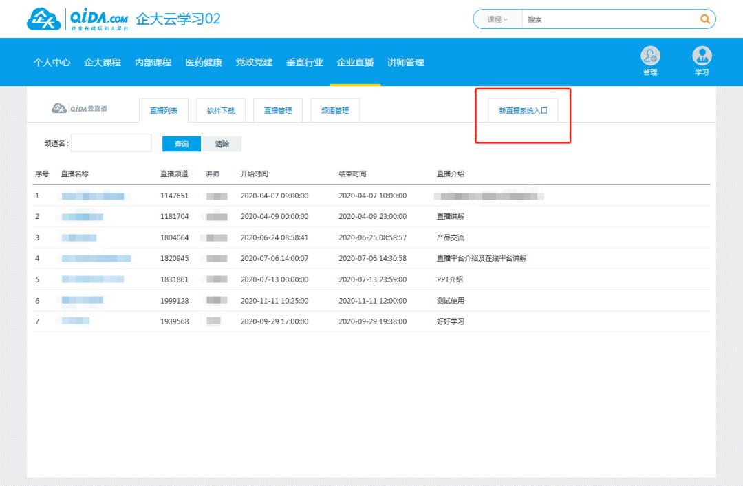Image resolution: width=743 pixels, height=486 pixels.
Task: Open the live name link for channel 1820945
Action: [96, 258]
